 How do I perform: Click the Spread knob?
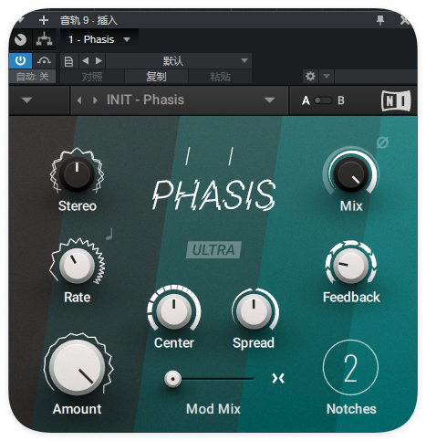[254, 311]
